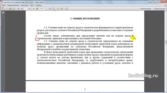167x93 pixels.
Task: Click the scrollbar up arrow
Action: pos(166,11)
